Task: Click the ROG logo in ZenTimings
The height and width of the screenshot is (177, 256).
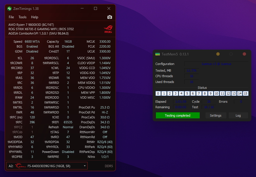Action: (x=108, y=29)
